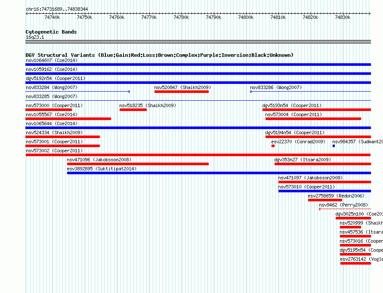Select the nsv1059162 (Coe2014) label
The width and height of the screenshot is (383, 293).
click(52, 69)
